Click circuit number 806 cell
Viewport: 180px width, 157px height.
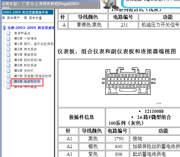pos(117,154)
